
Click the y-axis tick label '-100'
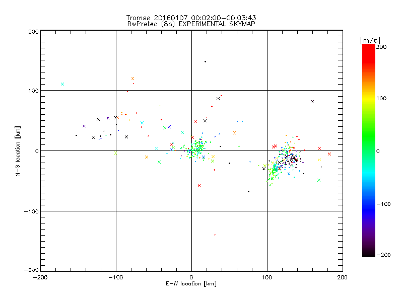point(31,211)
